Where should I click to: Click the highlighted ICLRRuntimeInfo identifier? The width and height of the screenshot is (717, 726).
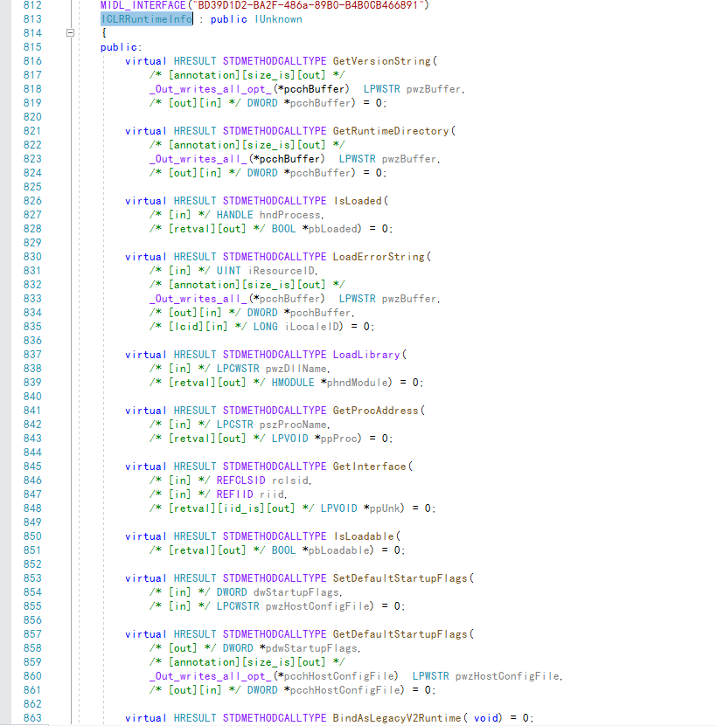pos(146,19)
